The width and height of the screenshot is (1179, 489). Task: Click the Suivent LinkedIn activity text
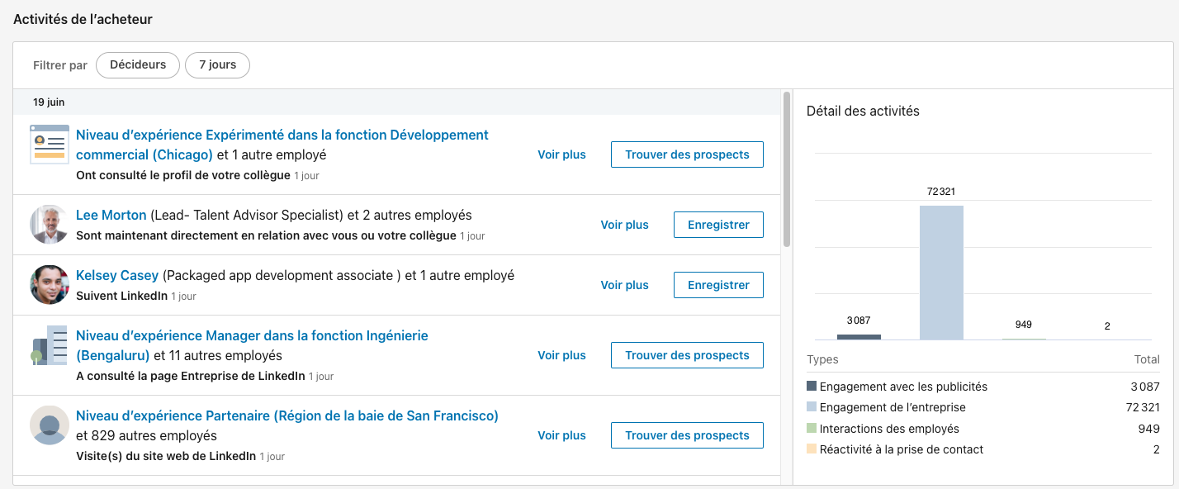(121, 295)
